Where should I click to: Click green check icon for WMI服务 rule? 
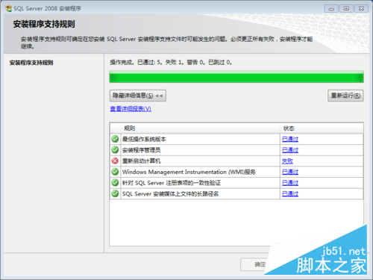pos(115,172)
